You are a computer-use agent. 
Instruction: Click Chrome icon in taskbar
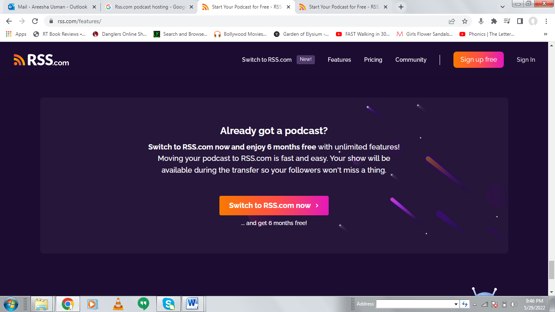click(67, 304)
